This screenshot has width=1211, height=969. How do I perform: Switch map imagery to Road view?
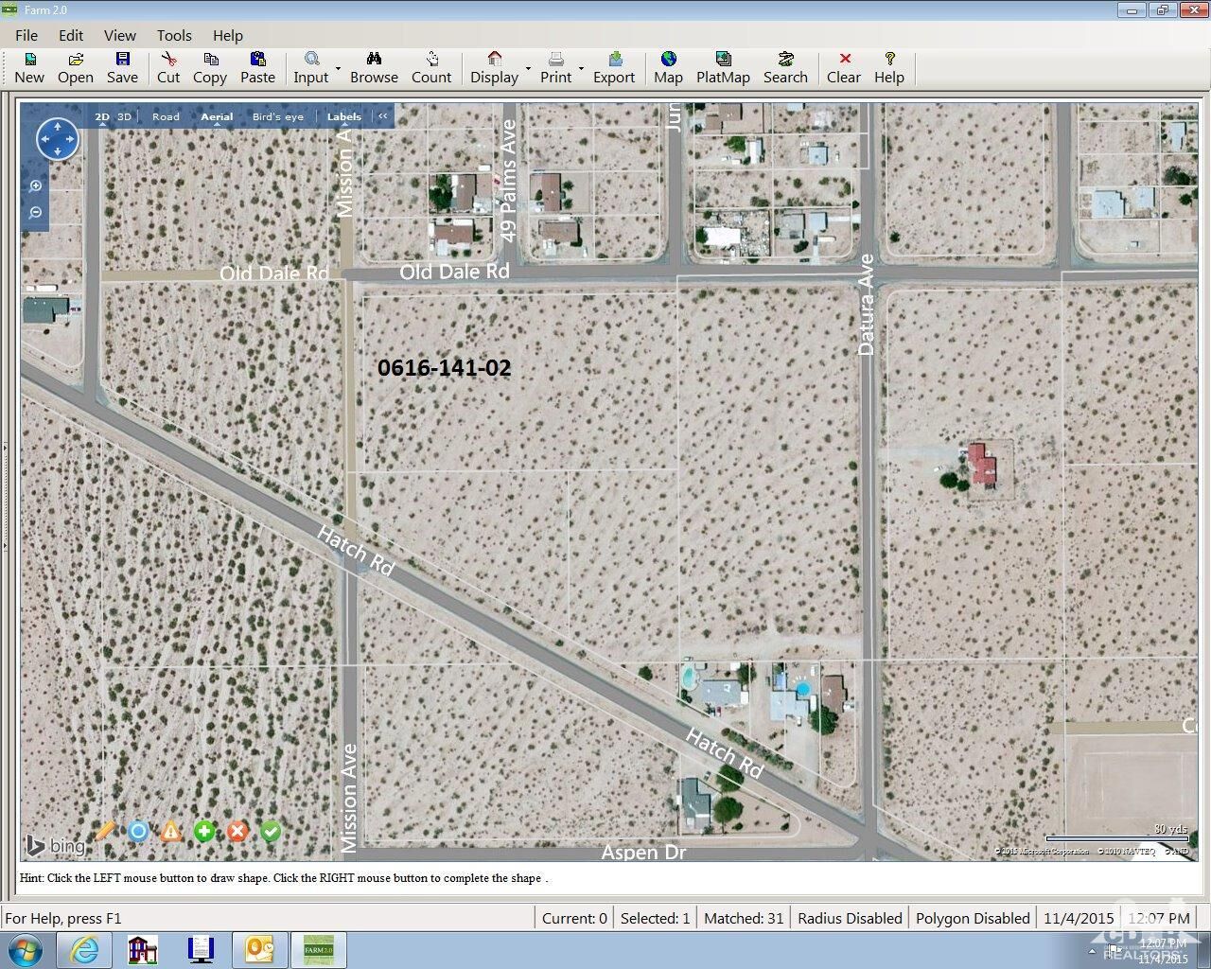pos(166,115)
